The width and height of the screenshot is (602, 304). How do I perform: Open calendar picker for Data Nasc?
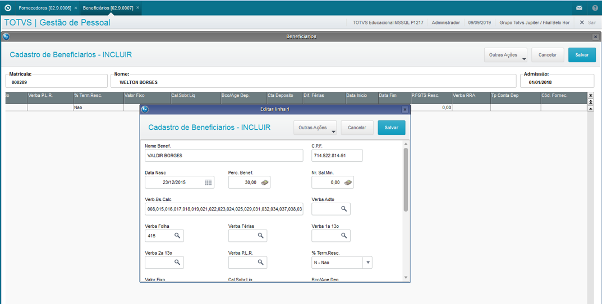[208, 183]
